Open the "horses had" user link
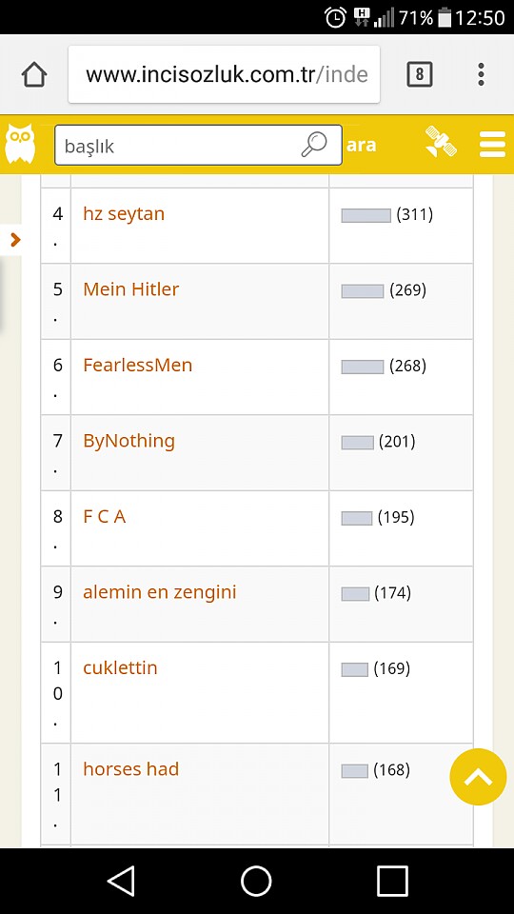 [131, 769]
